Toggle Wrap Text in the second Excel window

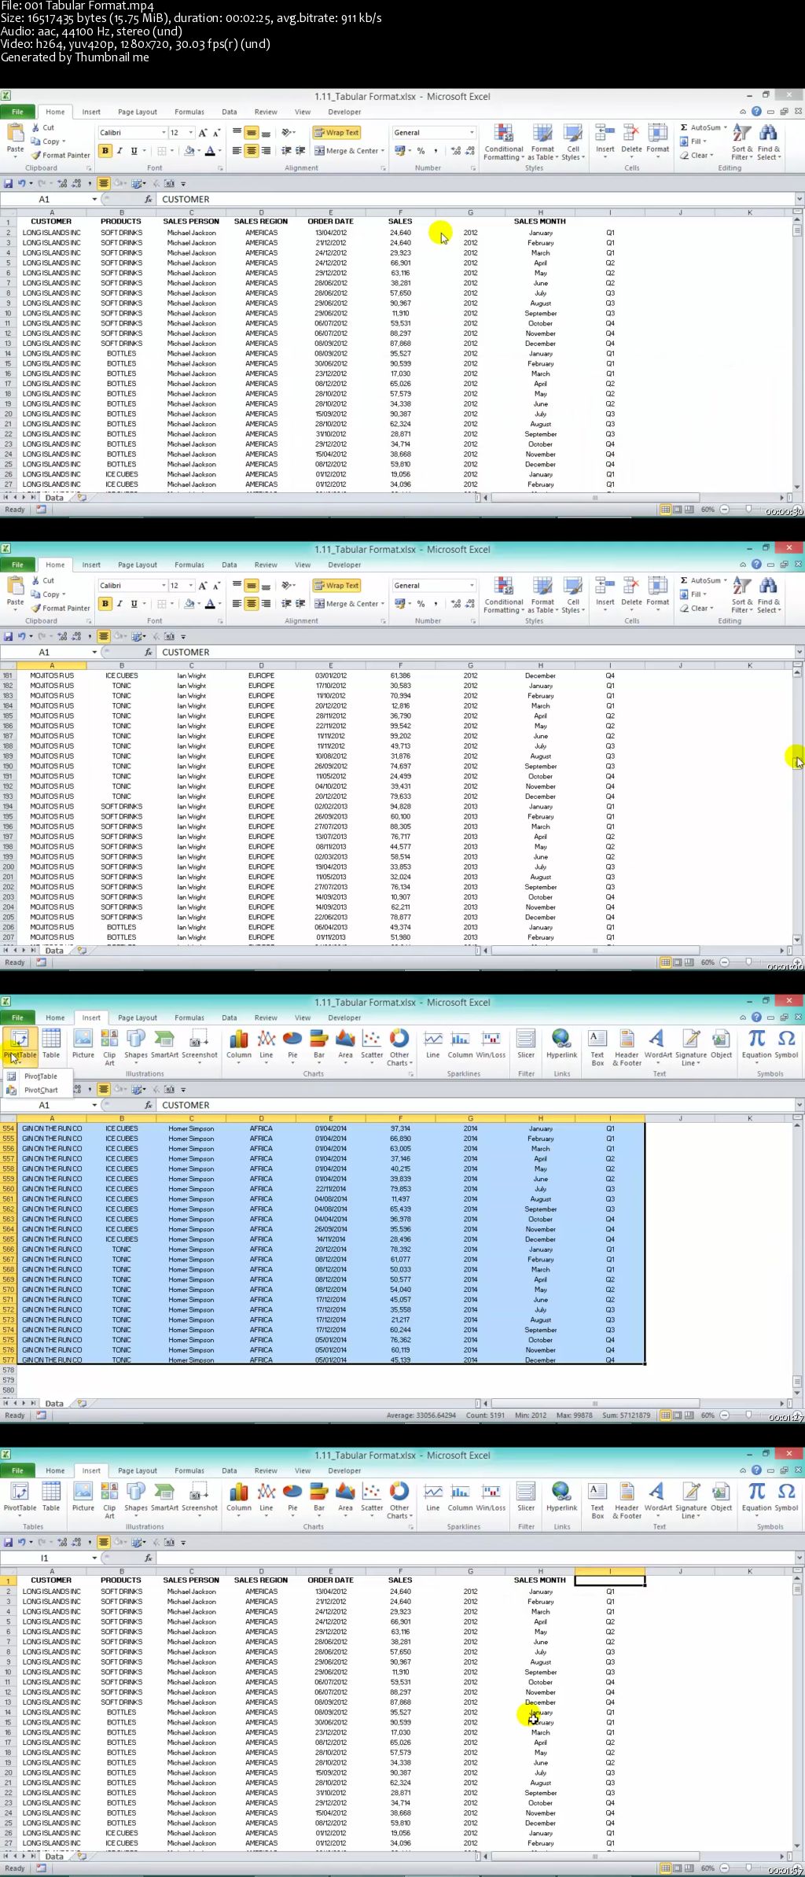[336, 586]
